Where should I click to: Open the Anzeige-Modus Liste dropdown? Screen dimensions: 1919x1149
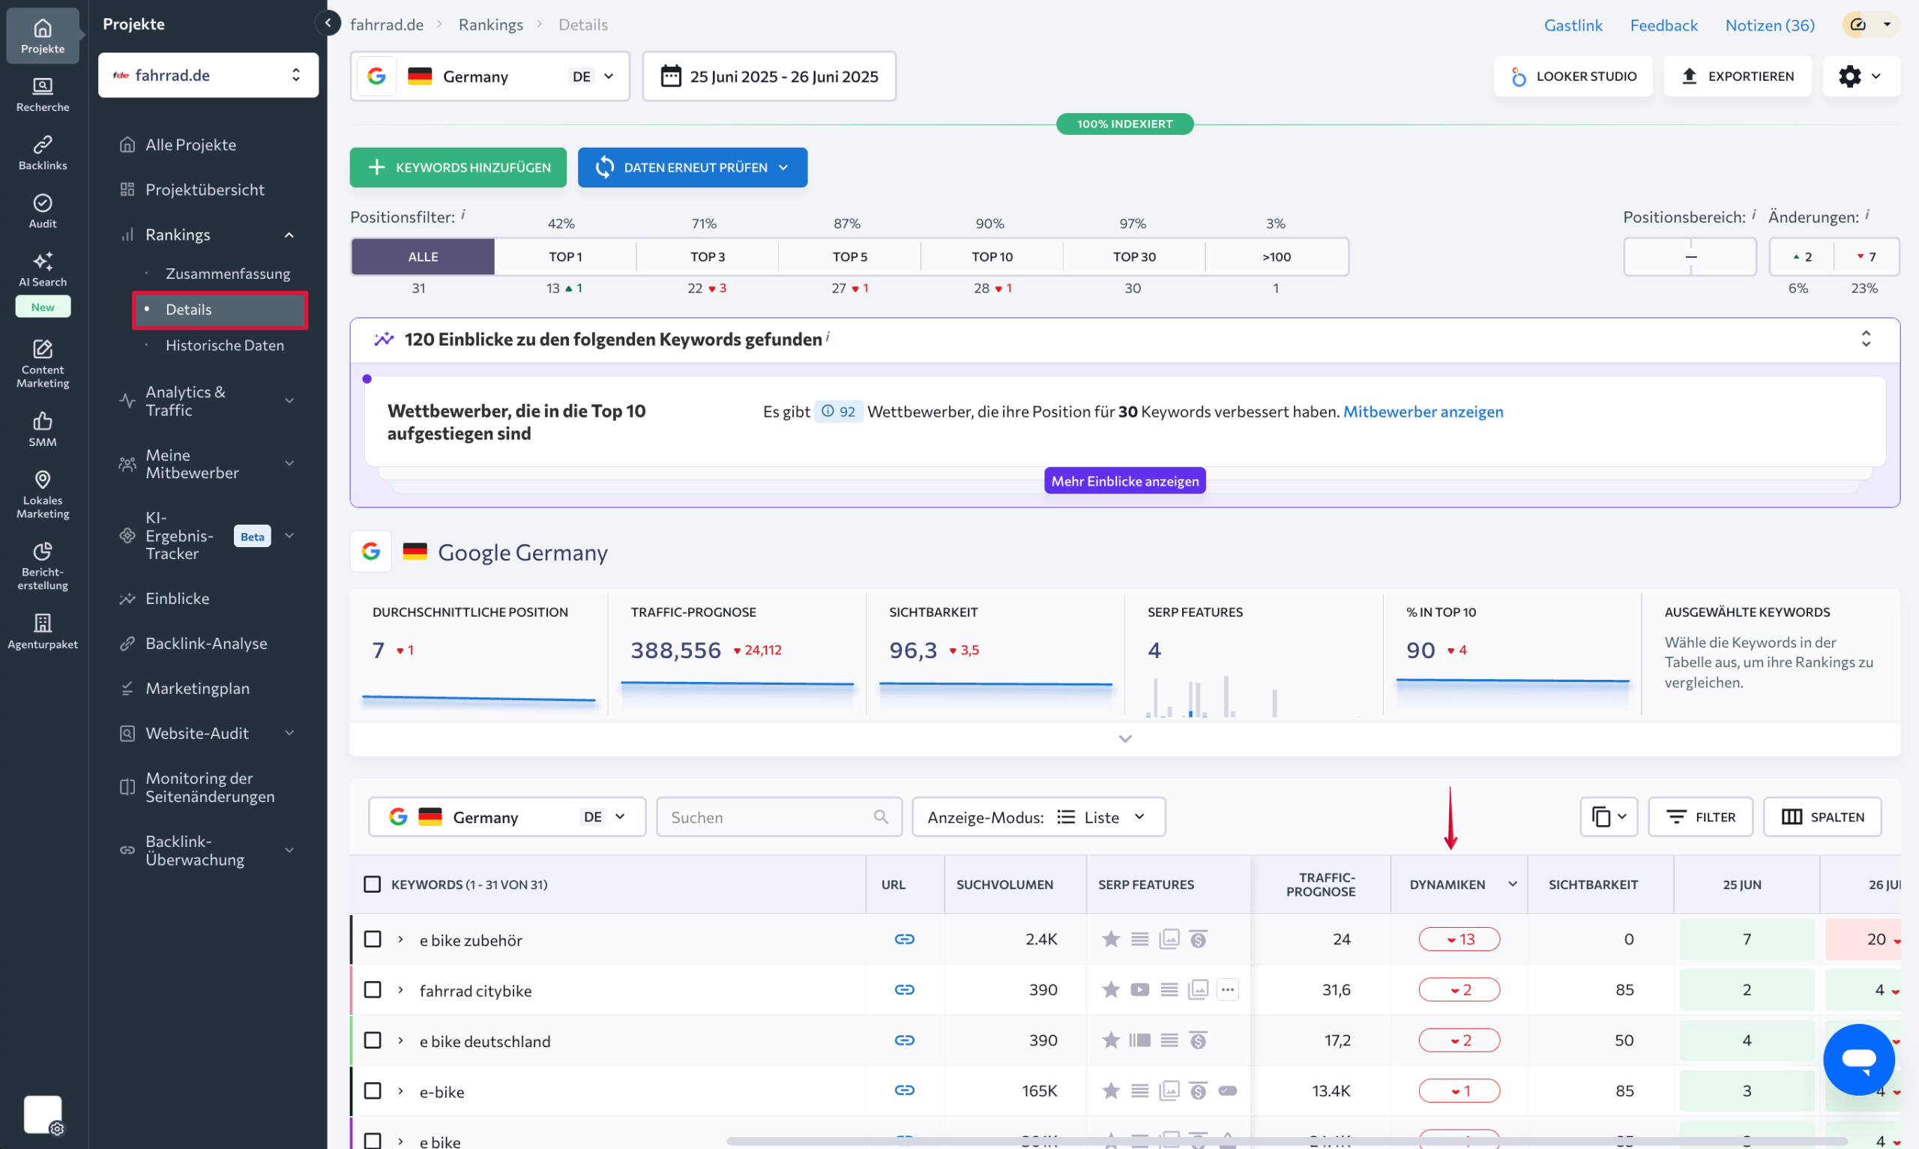[x=1039, y=817]
